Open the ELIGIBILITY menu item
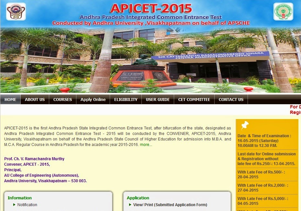Screen dimensions: 301x211 tap(126, 99)
